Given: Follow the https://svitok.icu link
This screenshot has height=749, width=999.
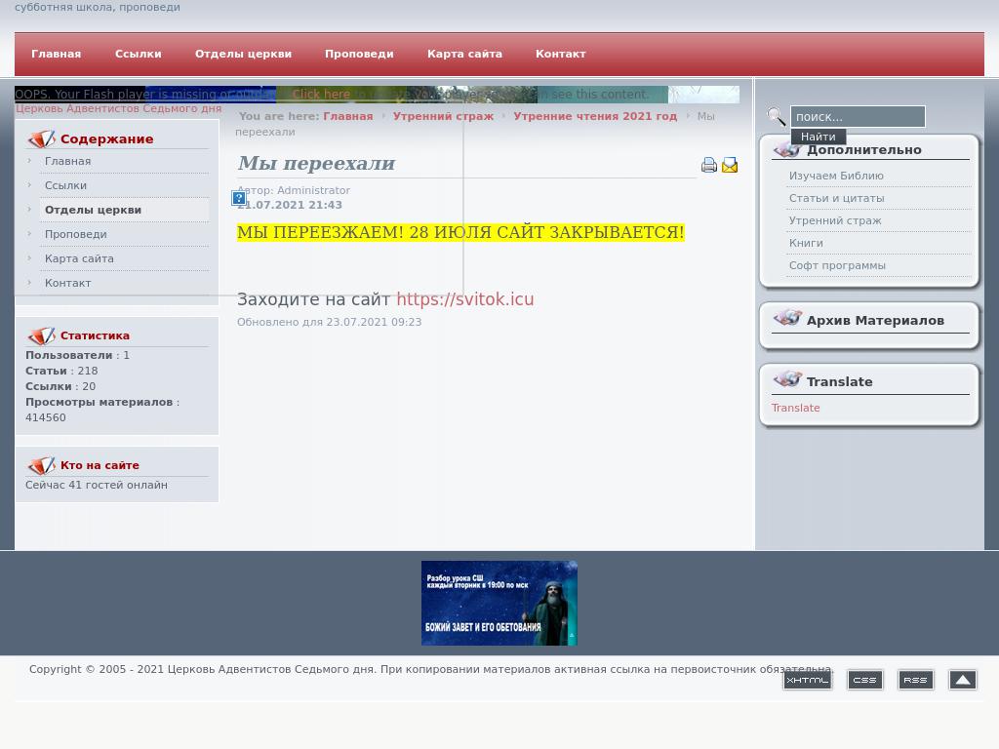Looking at the screenshot, I should (464, 299).
